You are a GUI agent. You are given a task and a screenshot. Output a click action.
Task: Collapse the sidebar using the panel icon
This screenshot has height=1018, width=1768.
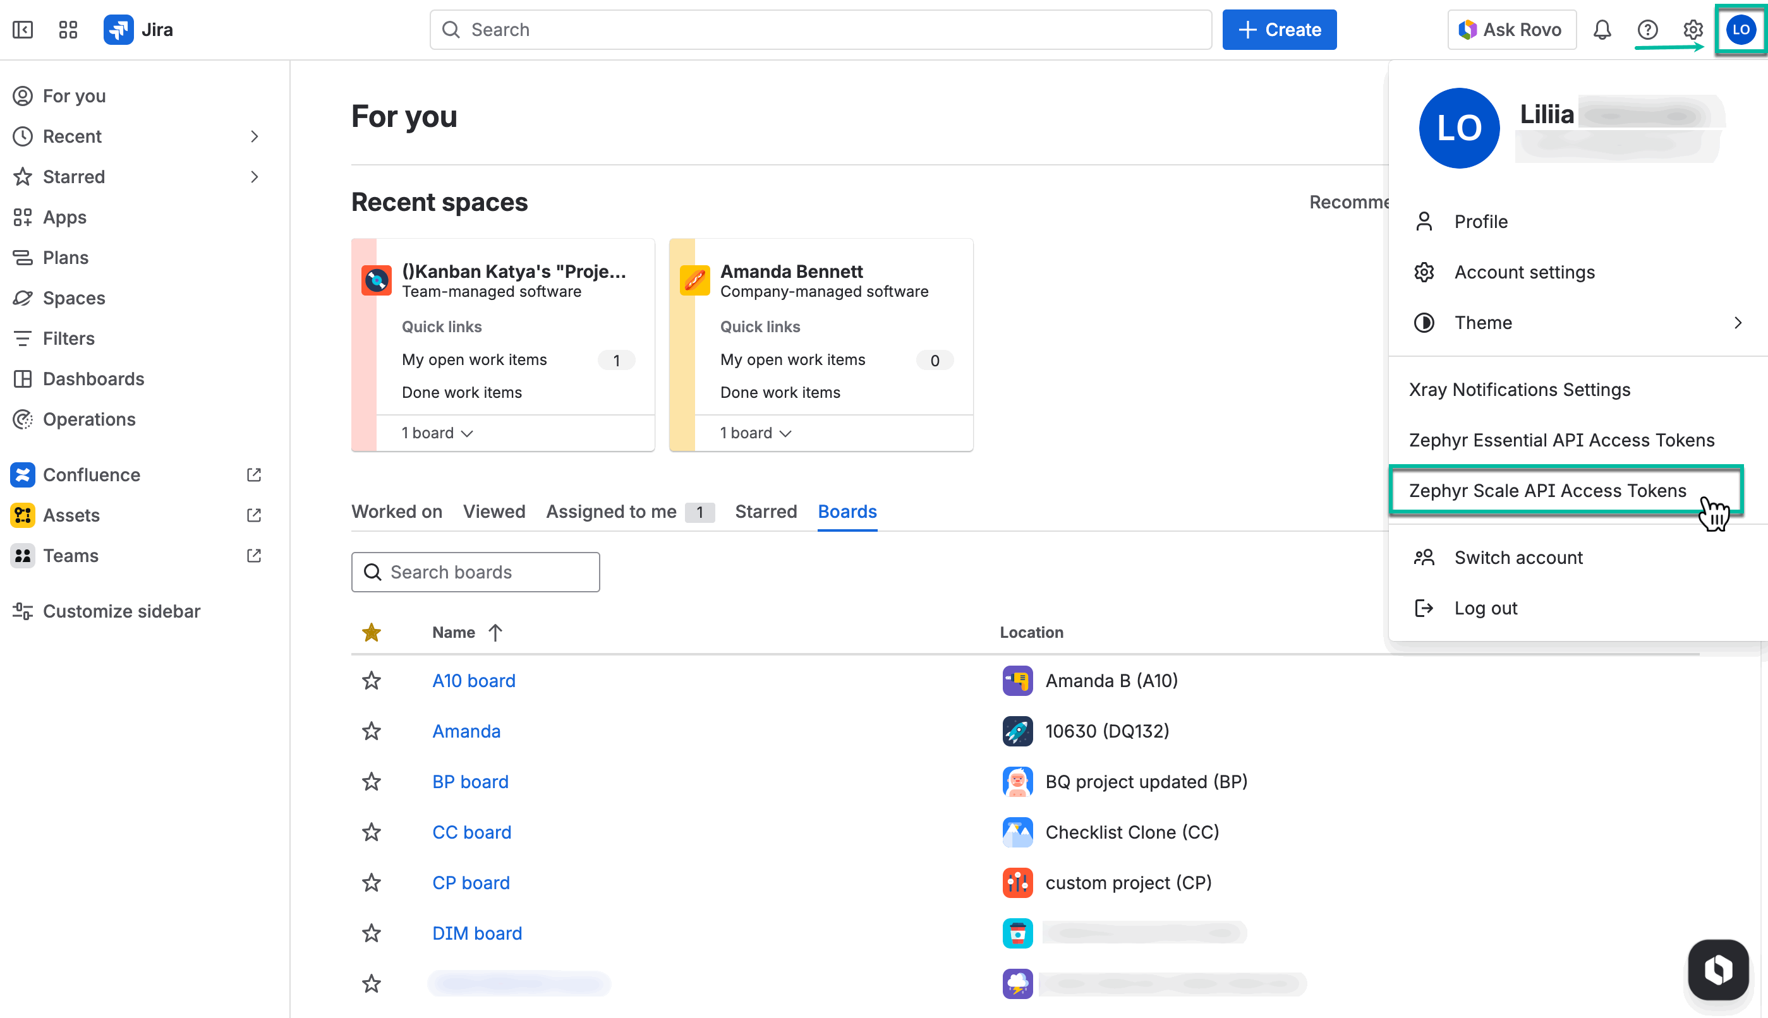(22, 29)
